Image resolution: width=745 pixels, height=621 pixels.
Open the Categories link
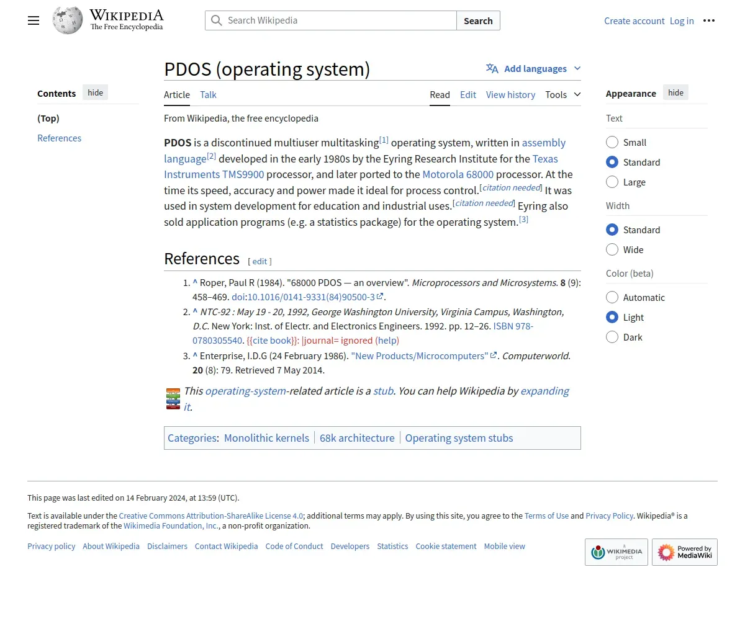click(x=192, y=438)
